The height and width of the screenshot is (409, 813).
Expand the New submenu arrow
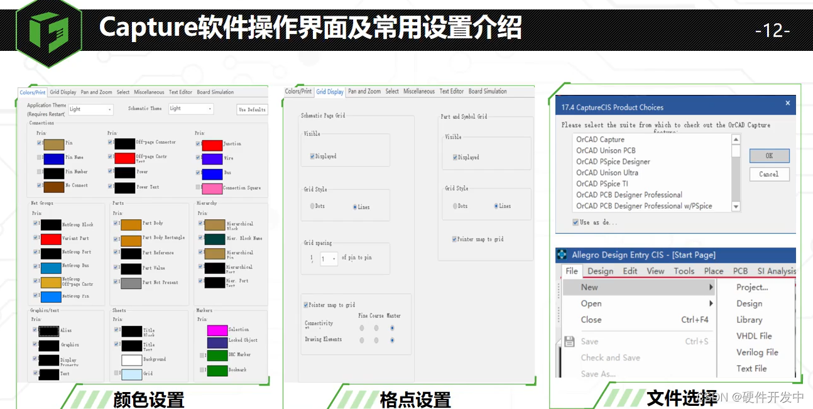pos(711,287)
